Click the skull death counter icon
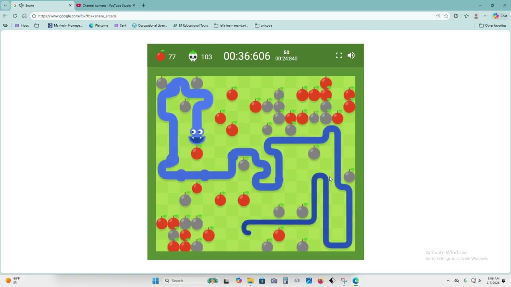This screenshot has width=511, height=287. (x=193, y=56)
